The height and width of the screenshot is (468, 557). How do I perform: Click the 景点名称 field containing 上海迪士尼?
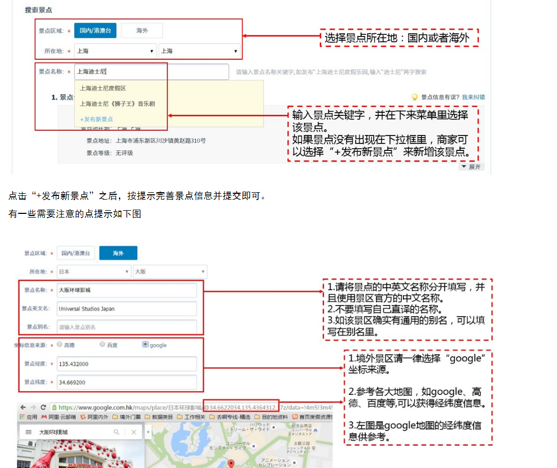point(151,71)
